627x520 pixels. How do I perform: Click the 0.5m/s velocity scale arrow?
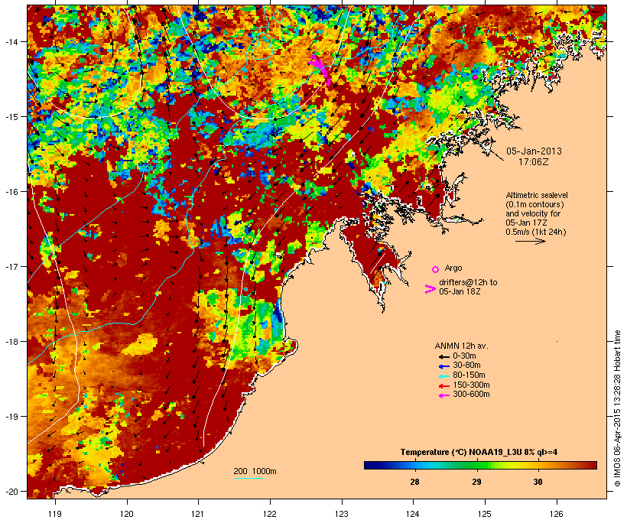point(530,241)
